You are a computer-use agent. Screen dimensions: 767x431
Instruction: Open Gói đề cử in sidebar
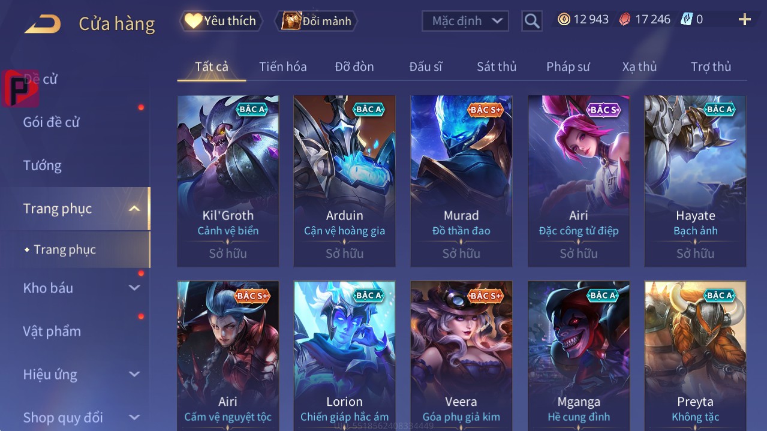point(52,122)
